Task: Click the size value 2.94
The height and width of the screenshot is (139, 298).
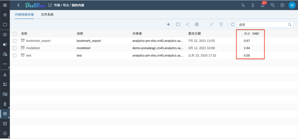Action: tap(247, 48)
